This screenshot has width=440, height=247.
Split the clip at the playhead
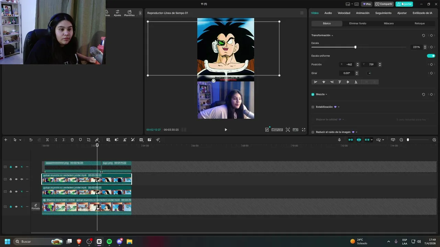click(x=47, y=140)
